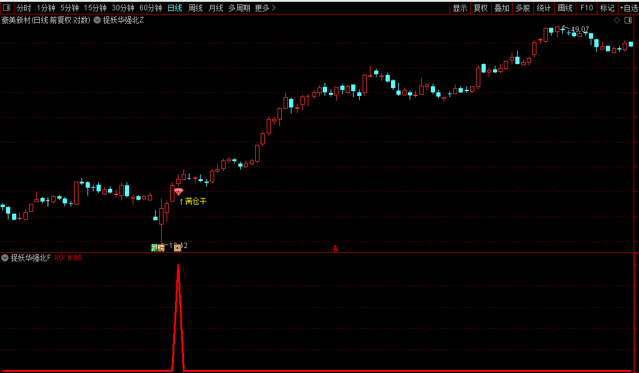Screen dimensions: 639x373
Task: Expand the 更多 periods menu
Action: [265, 8]
